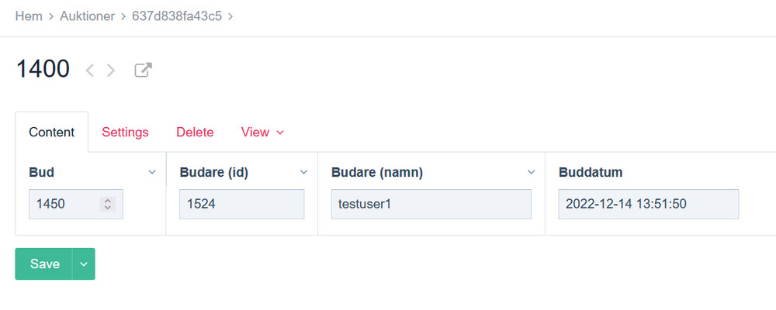Click the Bud number stepper arrows
The image size is (776, 310).
pyautogui.click(x=108, y=205)
